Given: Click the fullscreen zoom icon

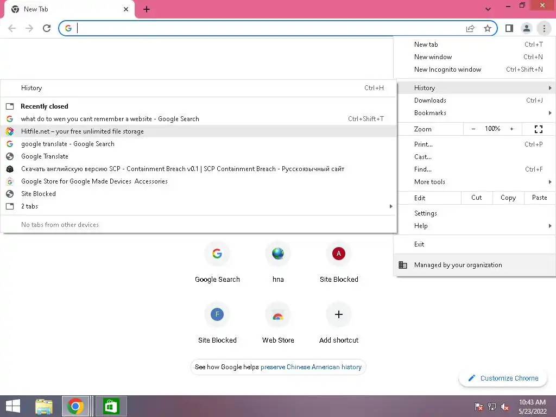Looking at the screenshot, I should [x=538, y=129].
